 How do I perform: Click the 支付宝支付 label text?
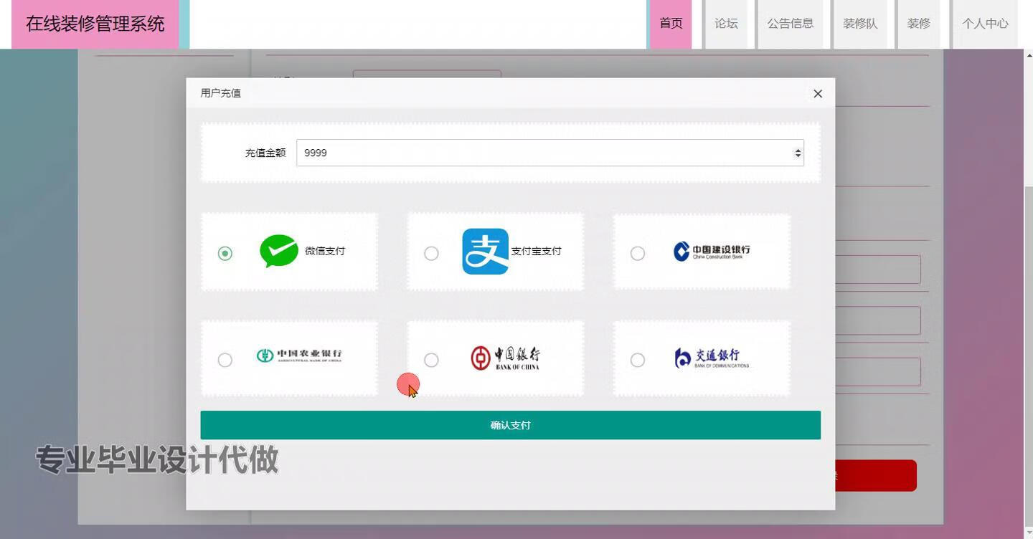[x=536, y=251]
